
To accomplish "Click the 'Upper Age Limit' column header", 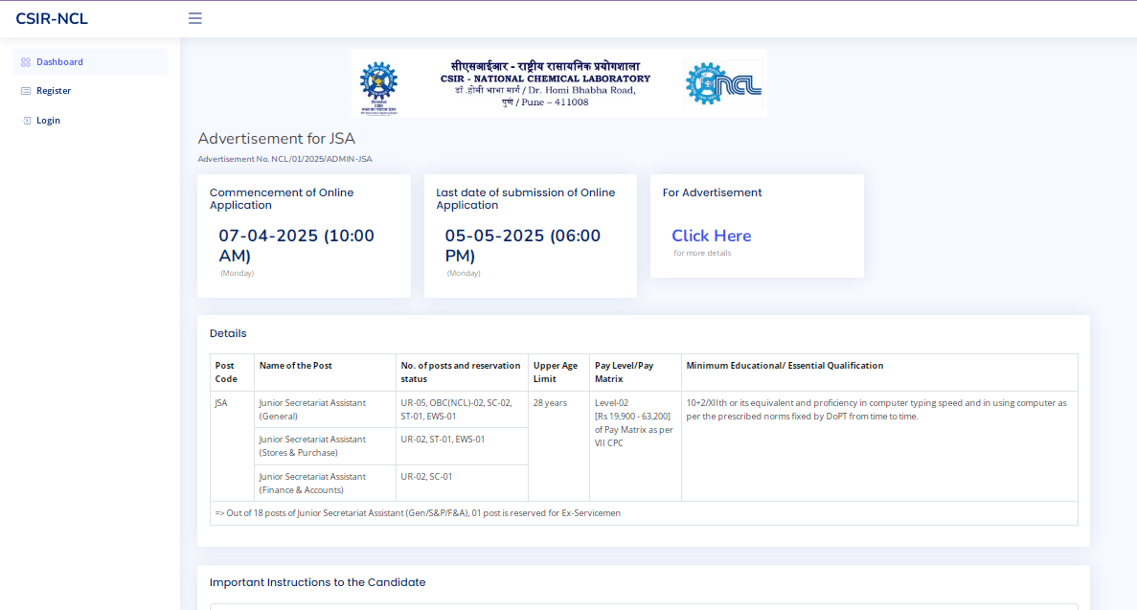I will click(556, 372).
